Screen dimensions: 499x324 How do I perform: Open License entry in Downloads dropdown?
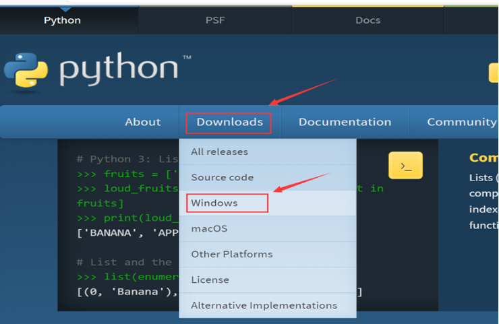(x=268, y=280)
